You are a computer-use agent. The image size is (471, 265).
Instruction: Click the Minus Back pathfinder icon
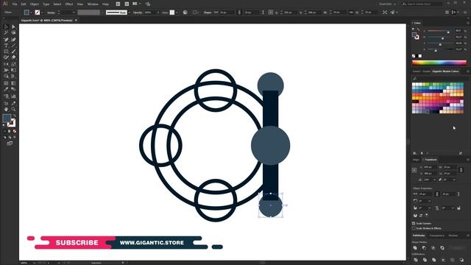pyautogui.click(x=461, y=260)
